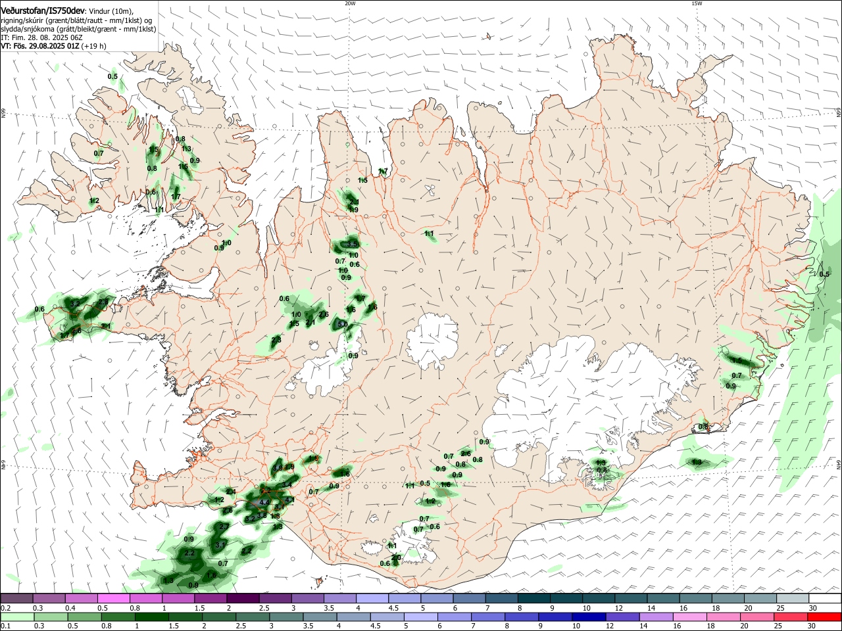Pick the red-pink 25 rain legend swatch
This screenshot has width=842, height=631.
click(791, 617)
